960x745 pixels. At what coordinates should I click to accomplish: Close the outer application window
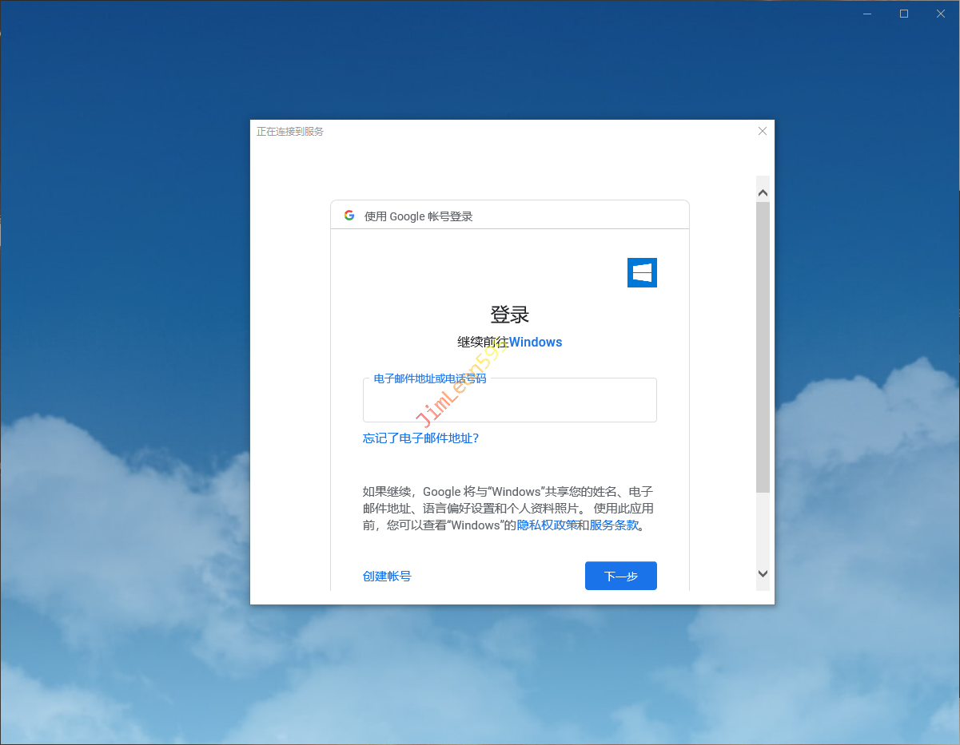point(941,14)
